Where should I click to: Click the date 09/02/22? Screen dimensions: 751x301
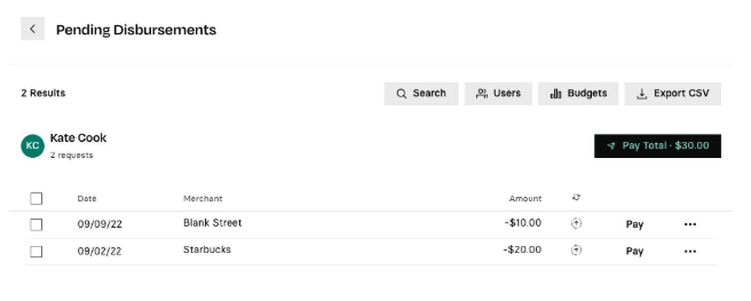[x=100, y=251]
